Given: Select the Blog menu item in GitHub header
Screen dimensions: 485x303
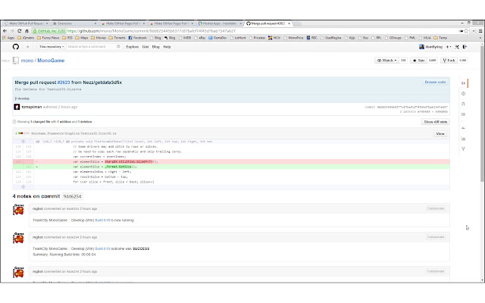Looking at the screenshot, I should point(155,47).
